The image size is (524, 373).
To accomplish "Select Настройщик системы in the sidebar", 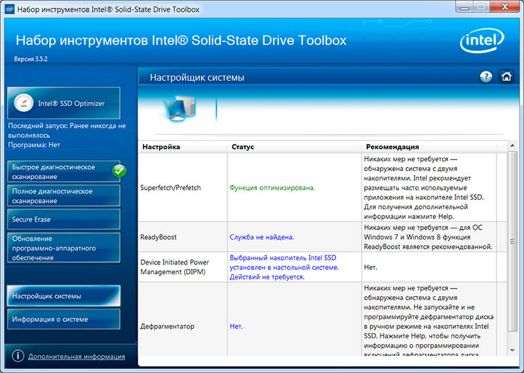I will click(64, 296).
